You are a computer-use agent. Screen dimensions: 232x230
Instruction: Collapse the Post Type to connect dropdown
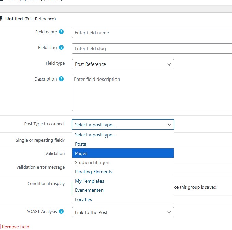click(x=123, y=125)
